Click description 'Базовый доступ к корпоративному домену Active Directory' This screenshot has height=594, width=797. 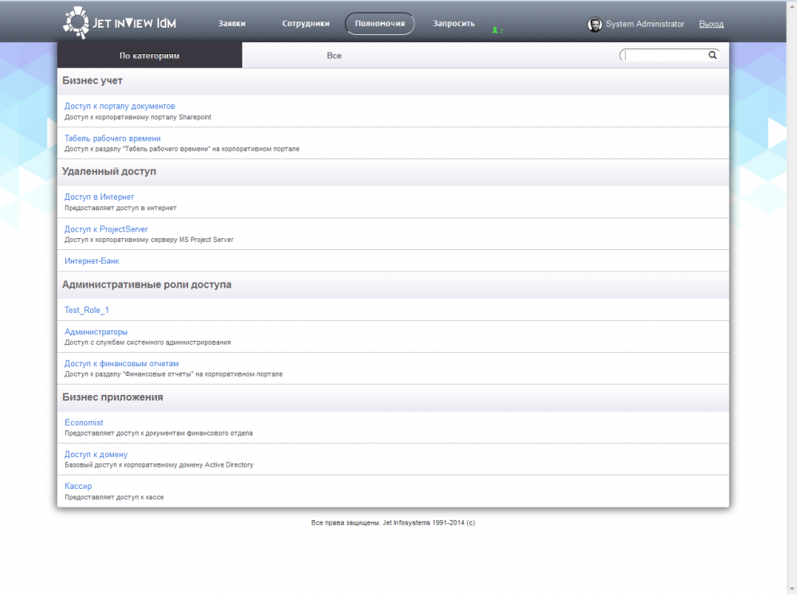tap(159, 465)
